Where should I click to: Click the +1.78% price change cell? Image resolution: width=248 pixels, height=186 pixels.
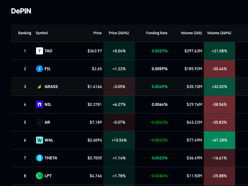point(119,176)
